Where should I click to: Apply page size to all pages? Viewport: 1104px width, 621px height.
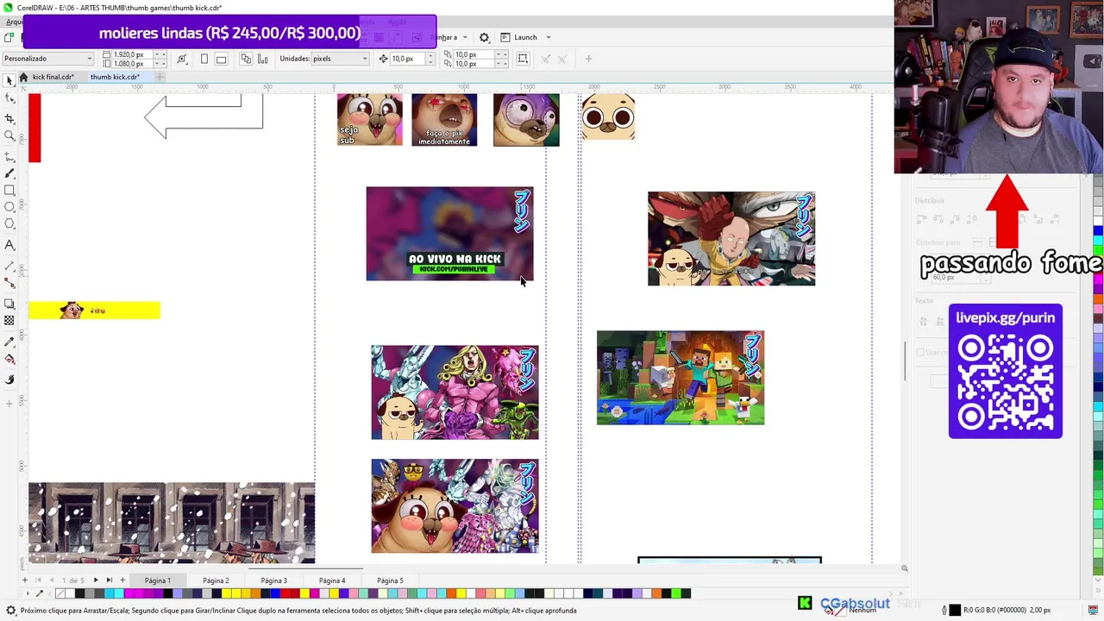pos(246,59)
